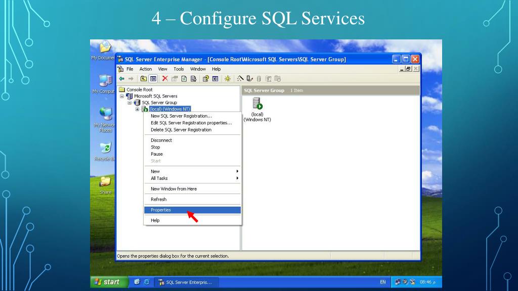Click the New Job toolbar icon
This screenshot has width=518, height=291.
tap(278, 78)
